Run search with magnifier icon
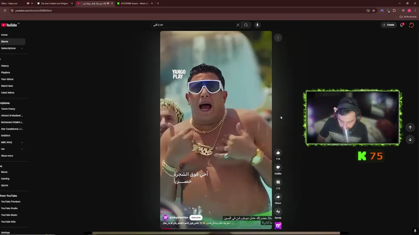This screenshot has height=235, width=419. (x=246, y=25)
